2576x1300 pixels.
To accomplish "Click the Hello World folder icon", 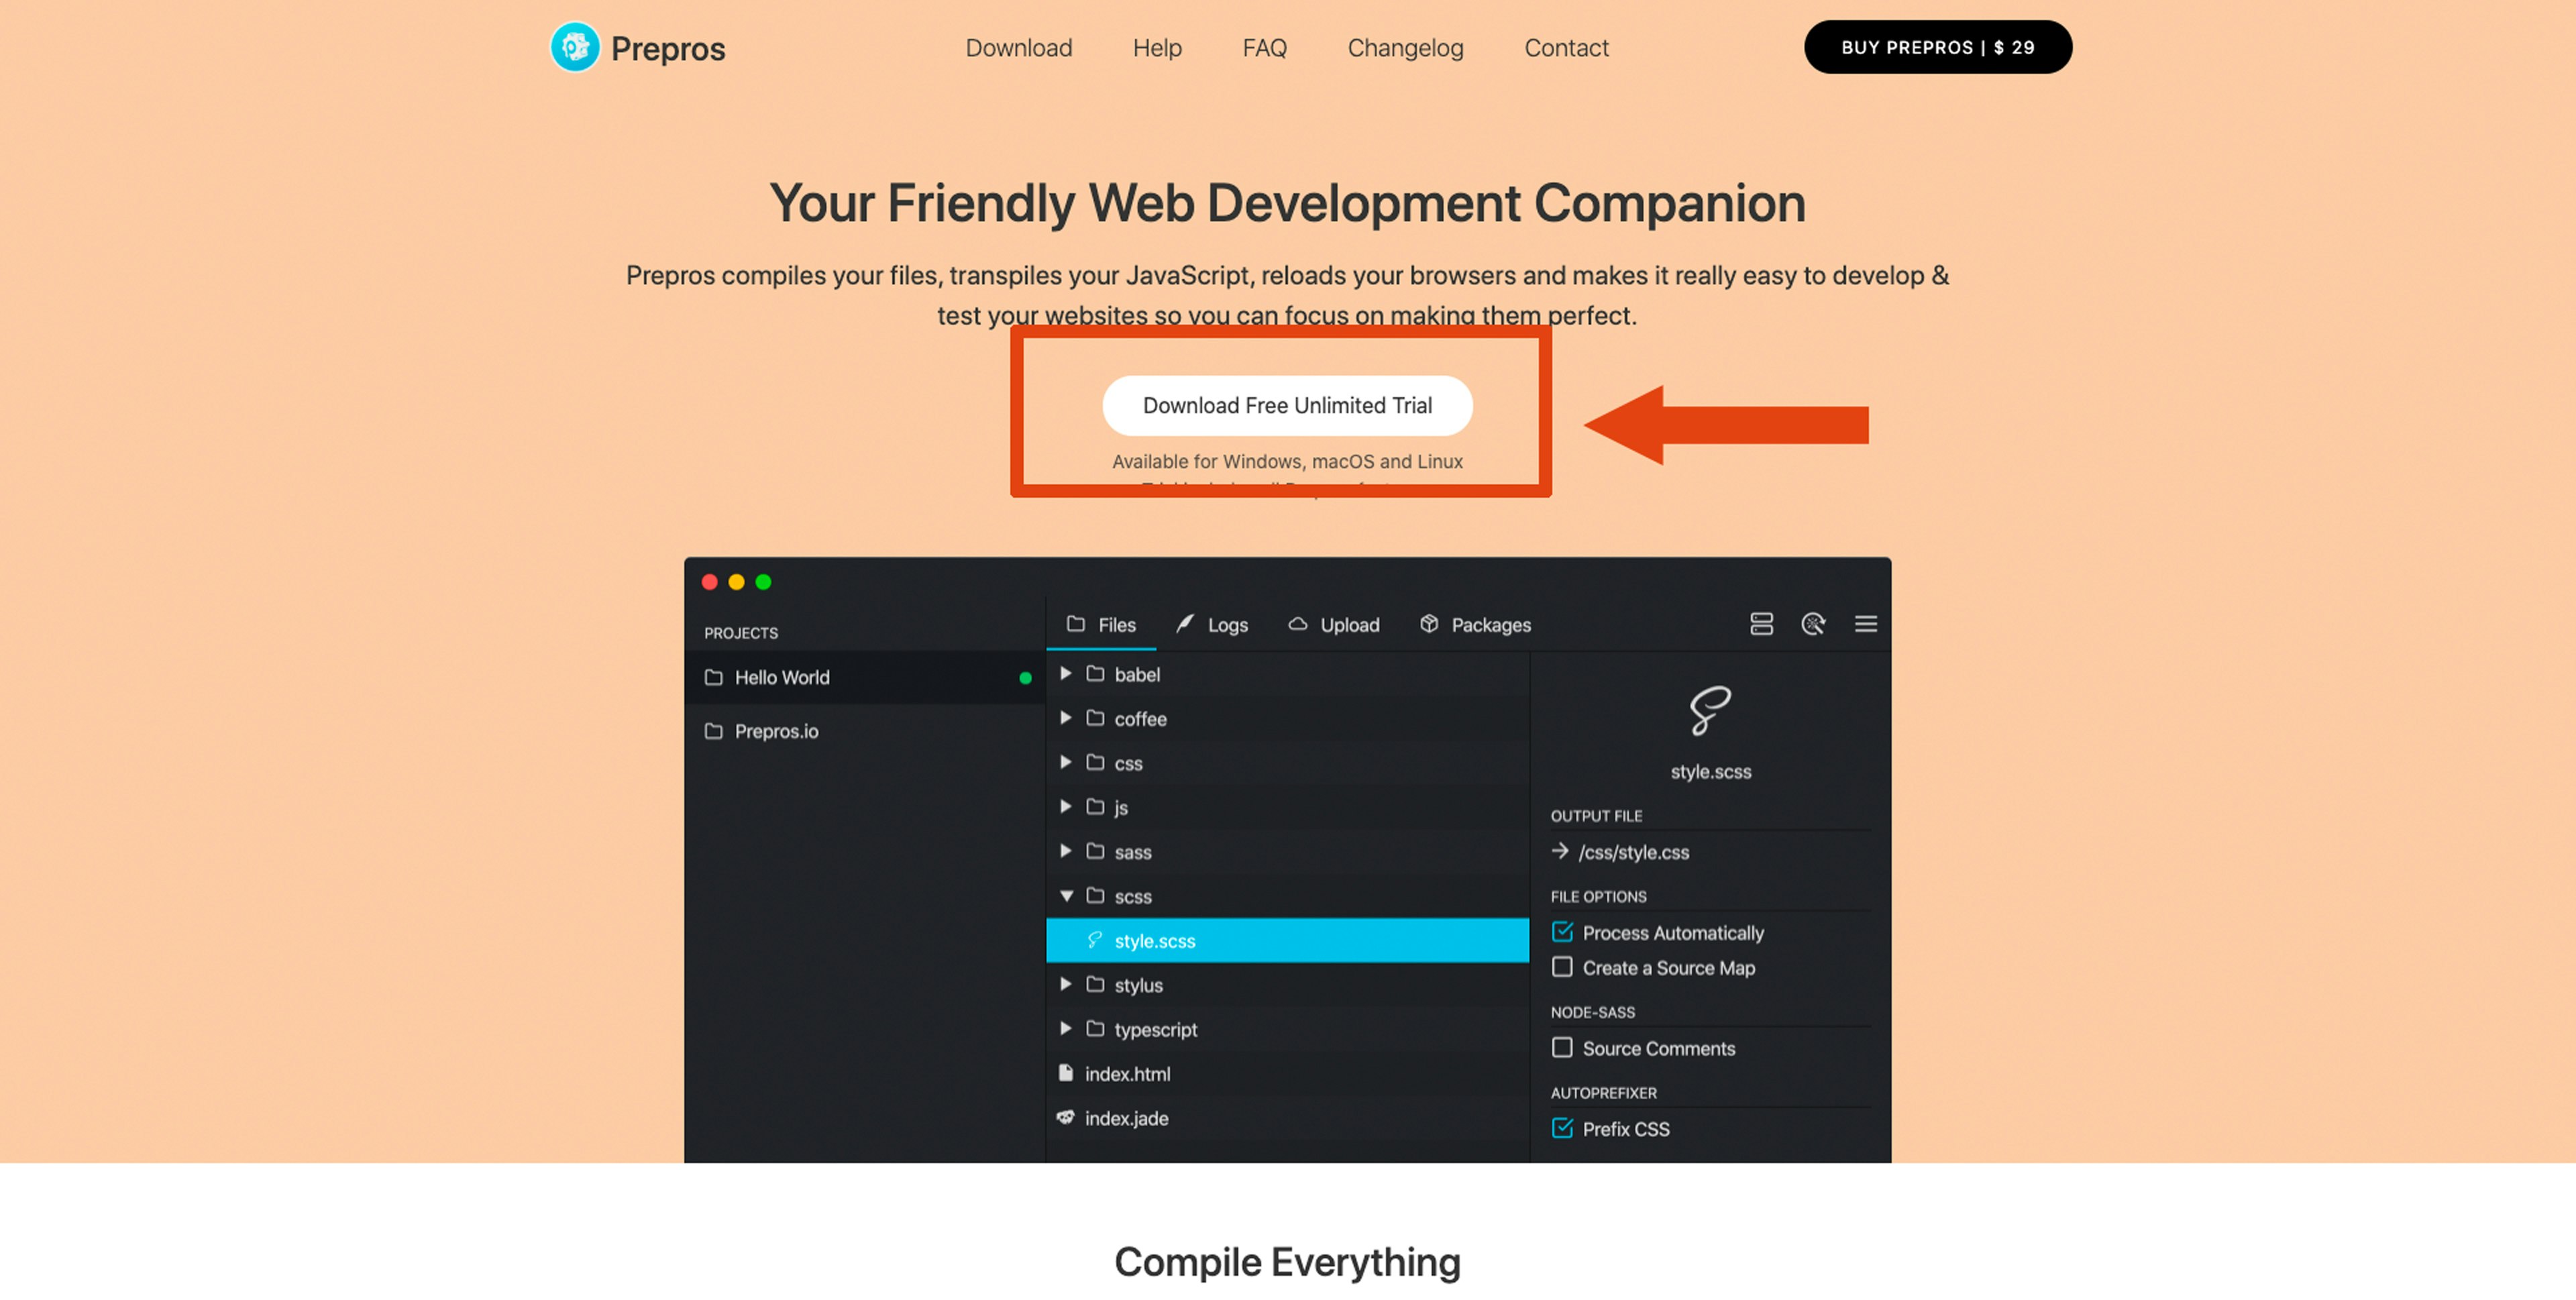I will (x=713, y=677).
